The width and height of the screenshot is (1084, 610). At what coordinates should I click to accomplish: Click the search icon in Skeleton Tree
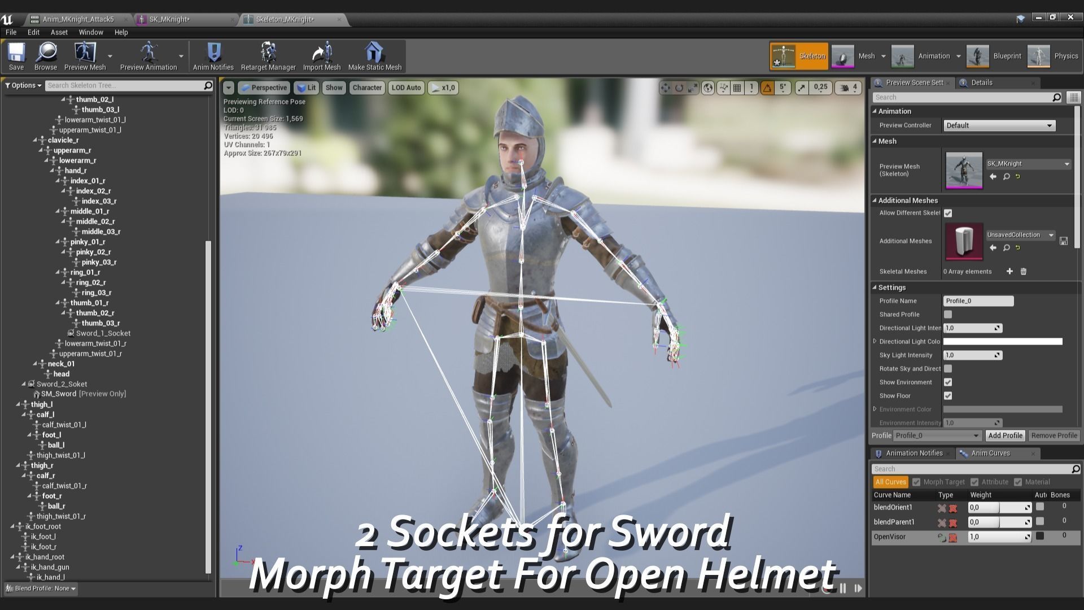click(208, 85)
